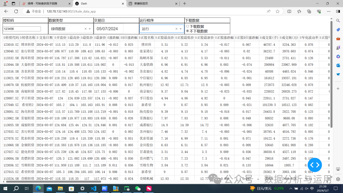Toggle the Edge sidebar button
The height and width of the screenshot is (193, 343).
pos(338,11)
